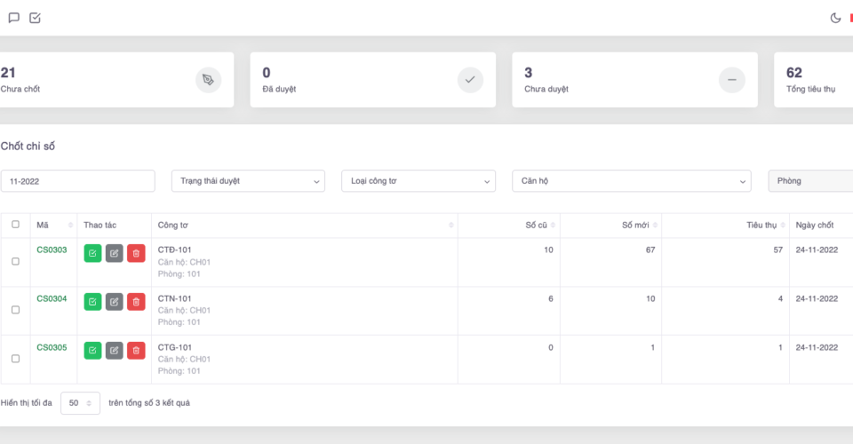Click the CS0305 code link
Screen dimensions: 853x444
tap(52, 347)
